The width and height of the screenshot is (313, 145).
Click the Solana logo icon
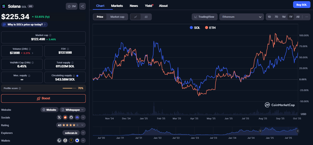(x=4, y=6)
